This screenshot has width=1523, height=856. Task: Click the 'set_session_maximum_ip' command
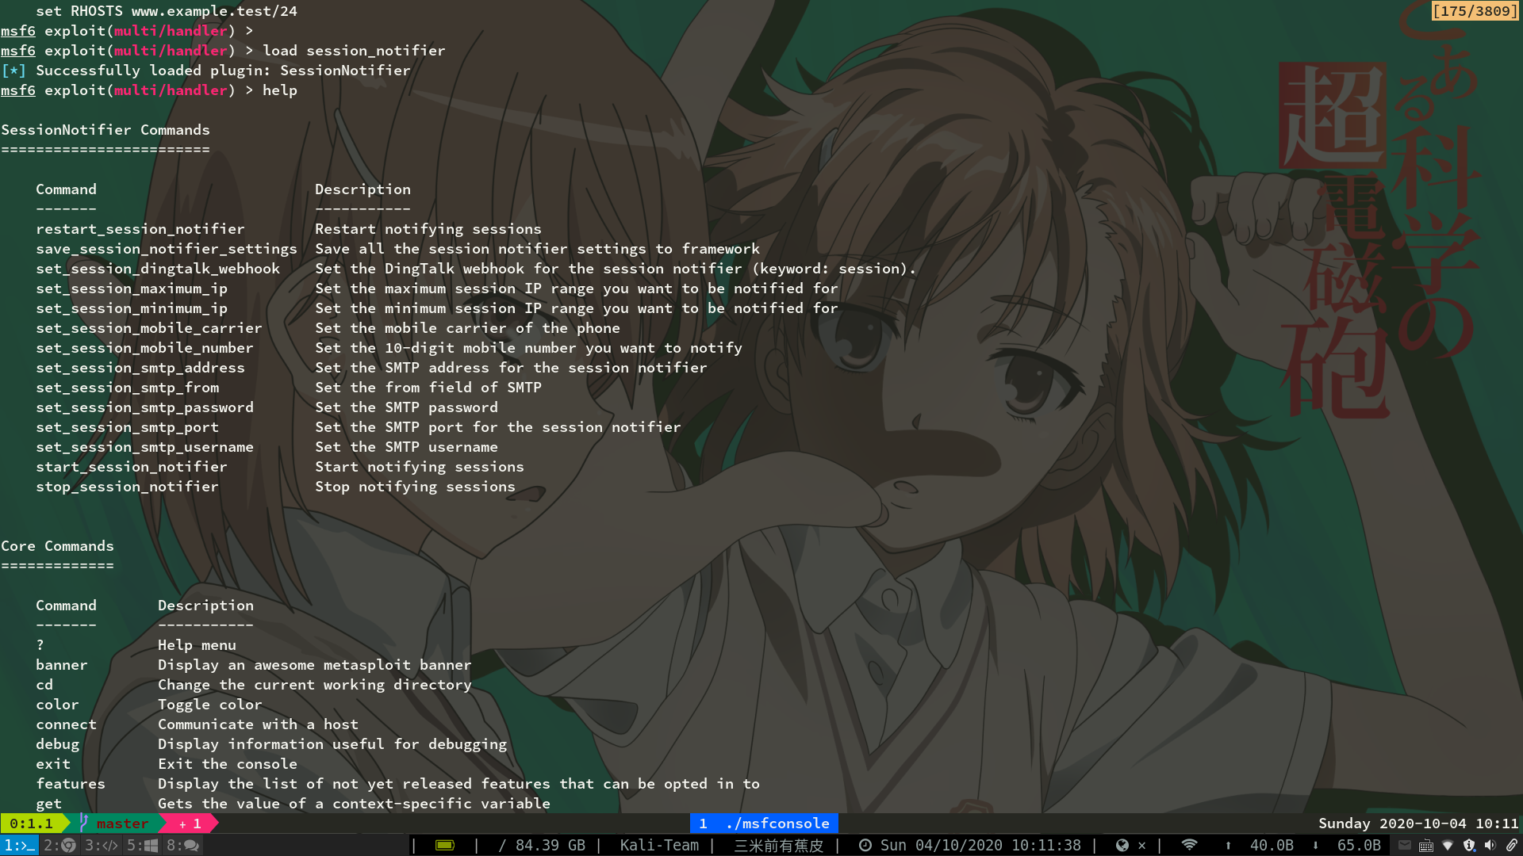pos(132,289)
